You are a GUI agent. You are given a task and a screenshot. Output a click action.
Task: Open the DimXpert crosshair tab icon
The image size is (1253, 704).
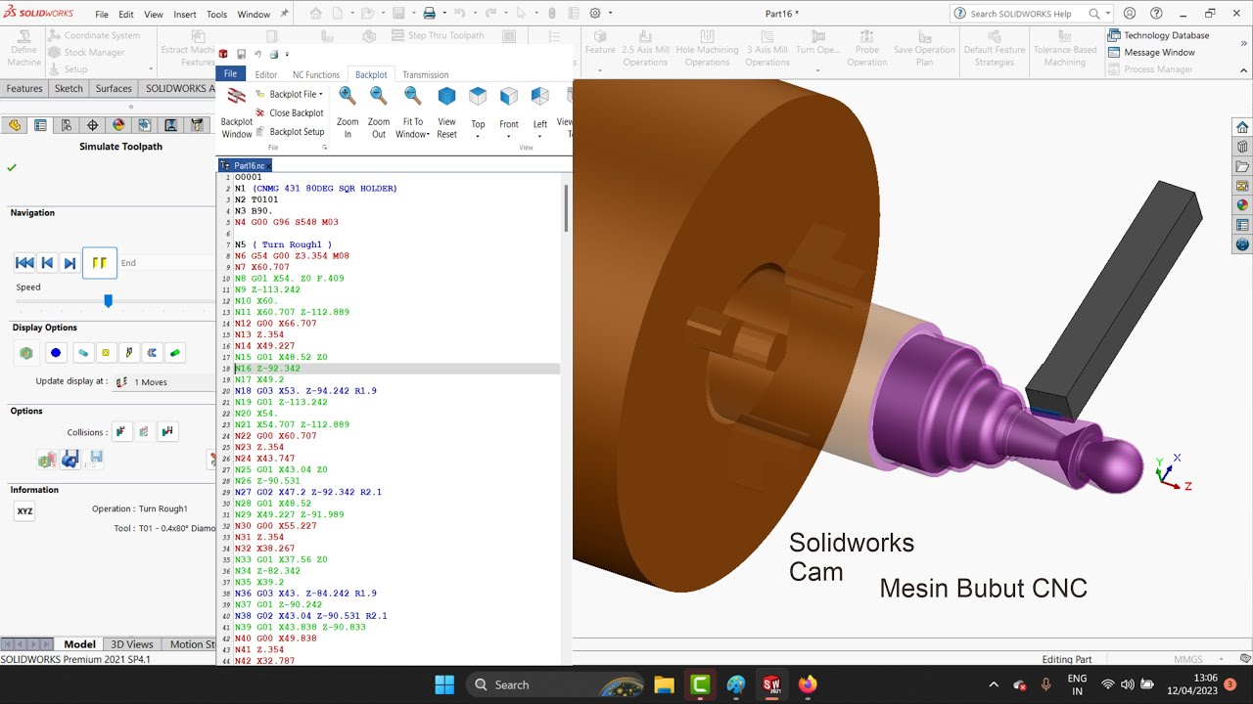[93, 125]
